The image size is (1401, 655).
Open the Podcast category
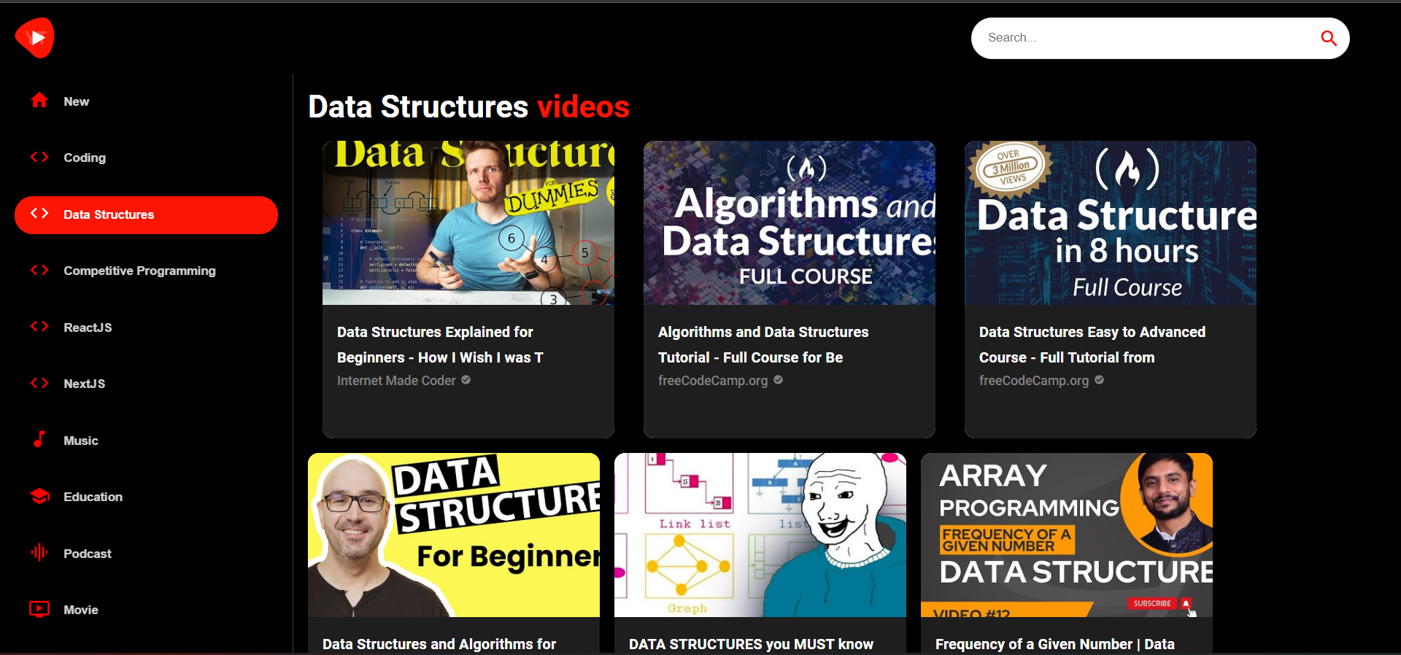pyautogui.click(x=146, y=554)
